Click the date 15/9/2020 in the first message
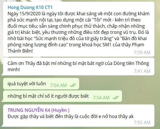This screenshot has height=129, width=160. coord(30,14)
